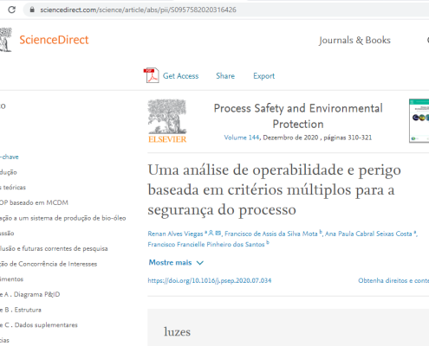Select the Dados suplementares outline entry

[39, 325]
